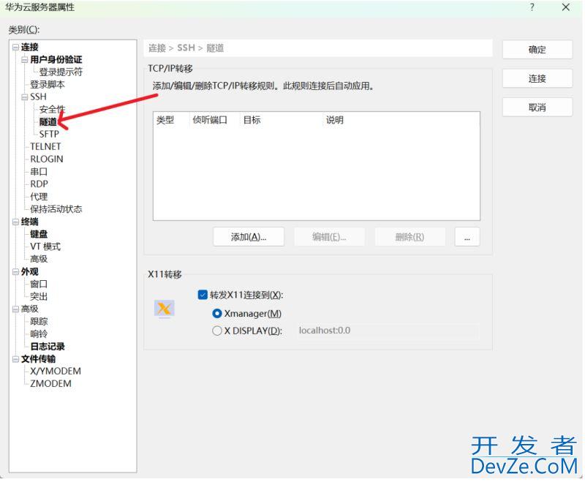Image resolution: width=585 pixels, height=482 pixels.
Task: Select 突出 under 外观
Action: point(39,296)
